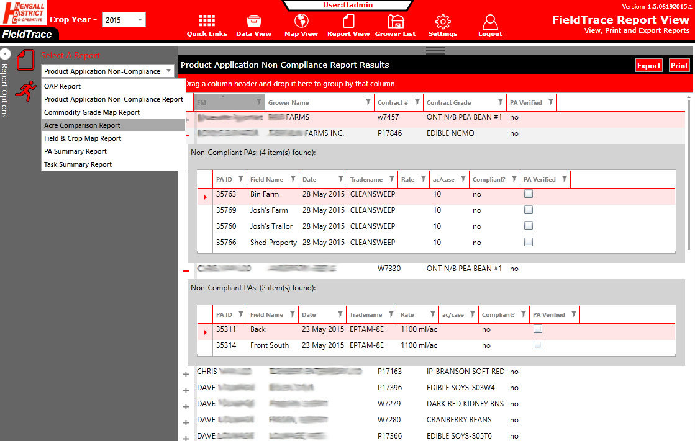
Task: Filter the Contract # column
Action: pos(417,102)
